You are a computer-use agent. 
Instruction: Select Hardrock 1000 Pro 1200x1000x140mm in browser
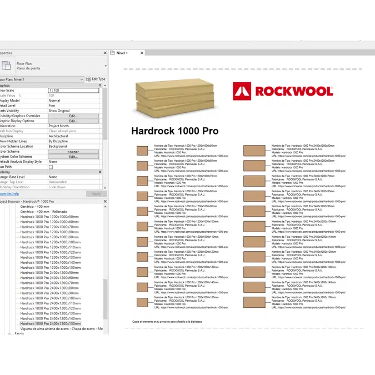click(51, 263)
